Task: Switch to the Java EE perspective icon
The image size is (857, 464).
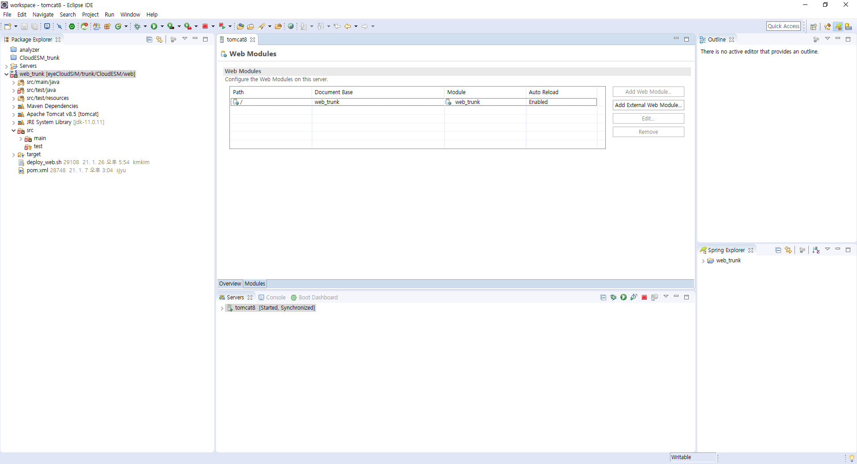Action: (x=828, y=27)
